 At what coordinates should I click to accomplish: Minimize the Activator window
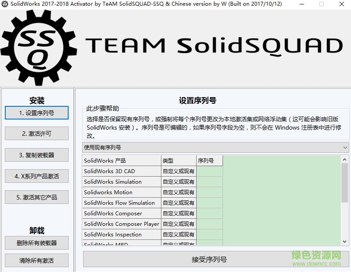302,4
